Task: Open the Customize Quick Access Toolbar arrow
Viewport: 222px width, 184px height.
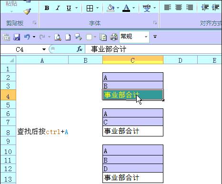Action: [x=155, y=37]
